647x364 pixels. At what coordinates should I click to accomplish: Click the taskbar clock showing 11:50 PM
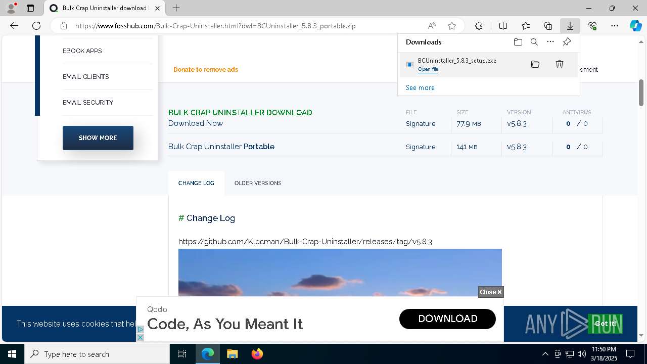point(604,354)
